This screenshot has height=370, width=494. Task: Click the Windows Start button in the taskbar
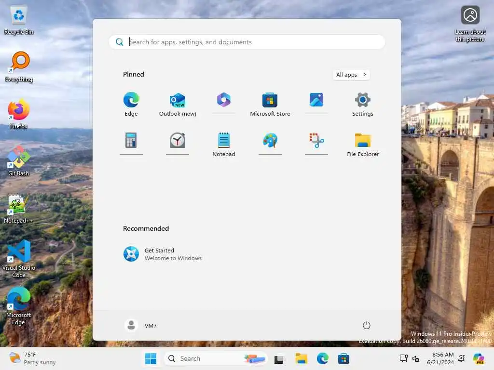point(151,358)
